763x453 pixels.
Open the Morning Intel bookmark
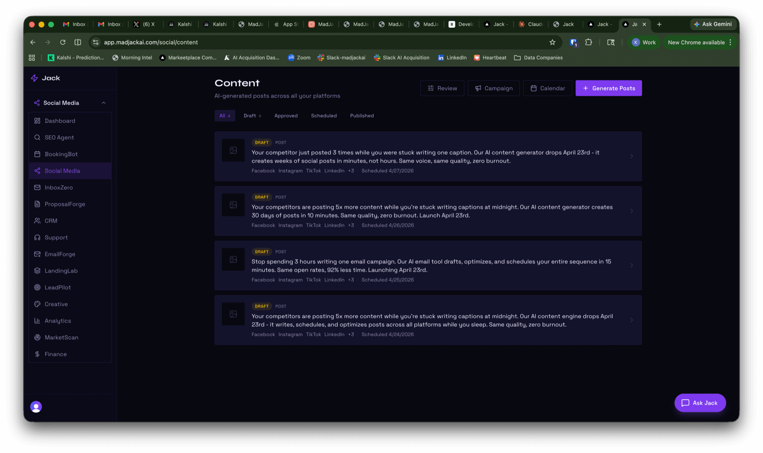pyautogui.click(x=132, y=58)
